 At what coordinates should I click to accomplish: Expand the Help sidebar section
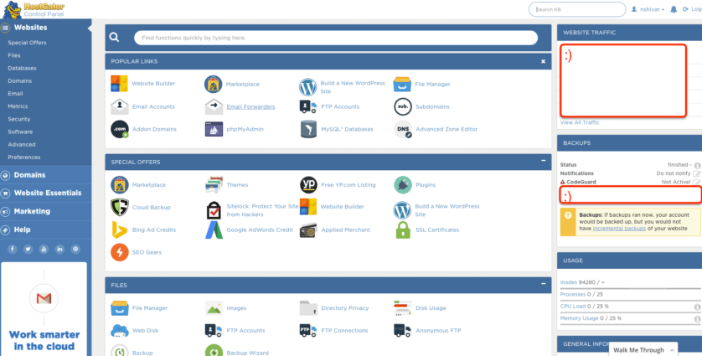tap(46, 230)
